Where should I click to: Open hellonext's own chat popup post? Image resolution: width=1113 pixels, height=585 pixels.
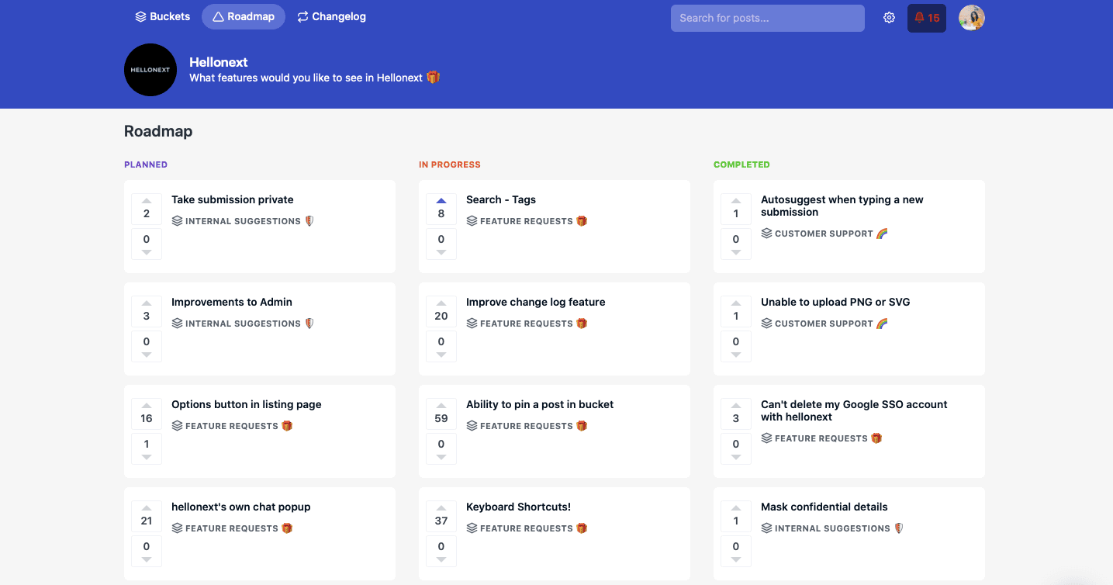click(241, 507)
